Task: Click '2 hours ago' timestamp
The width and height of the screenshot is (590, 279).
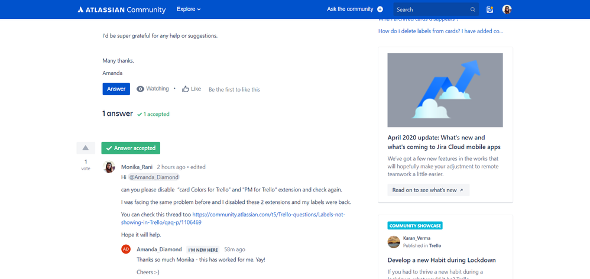Action: (171, 167)
